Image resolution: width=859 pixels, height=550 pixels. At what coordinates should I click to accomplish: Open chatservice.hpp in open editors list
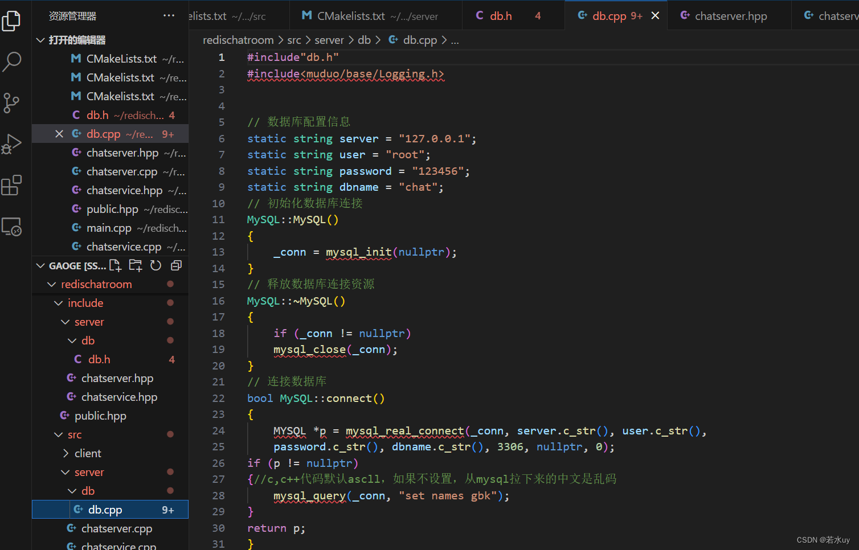(x=110, y=190)
